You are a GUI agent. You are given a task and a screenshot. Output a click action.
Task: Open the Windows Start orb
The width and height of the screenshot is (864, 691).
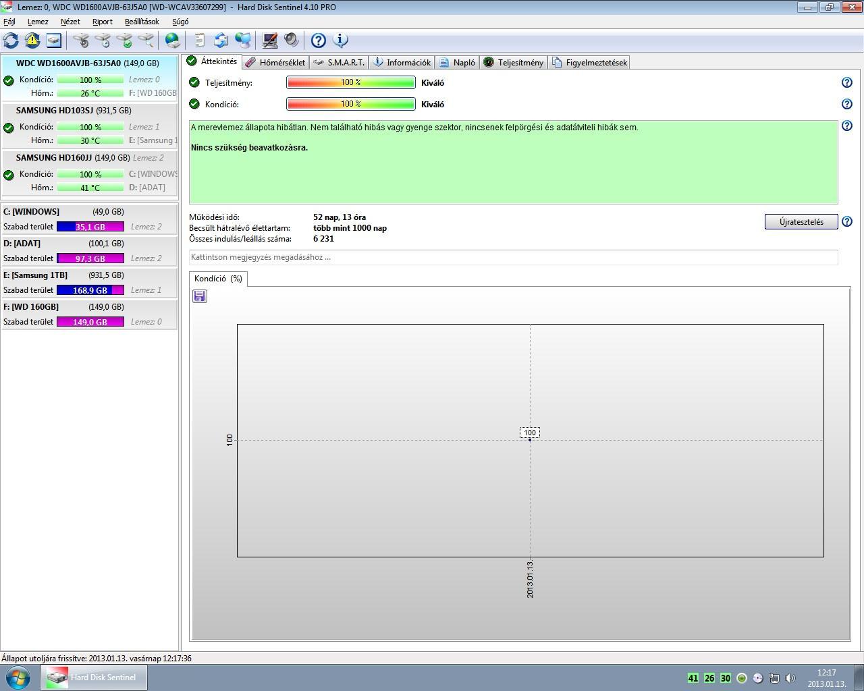click(18, 678)
